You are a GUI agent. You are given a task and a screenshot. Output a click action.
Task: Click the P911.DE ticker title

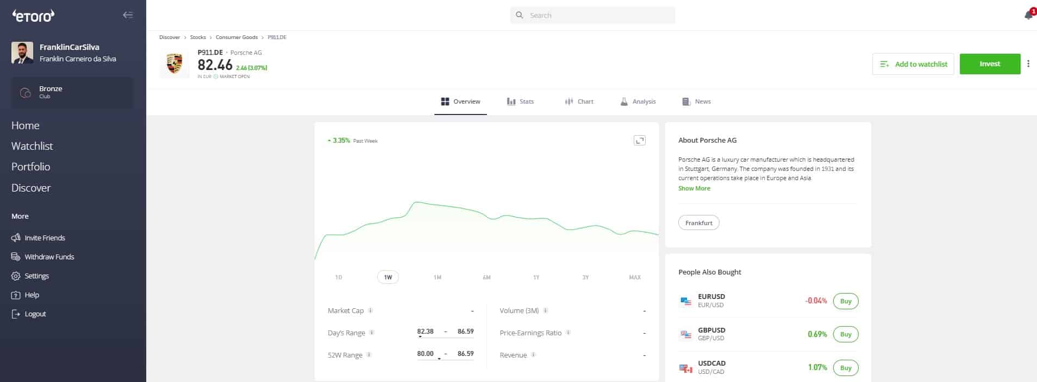(210, 53)
